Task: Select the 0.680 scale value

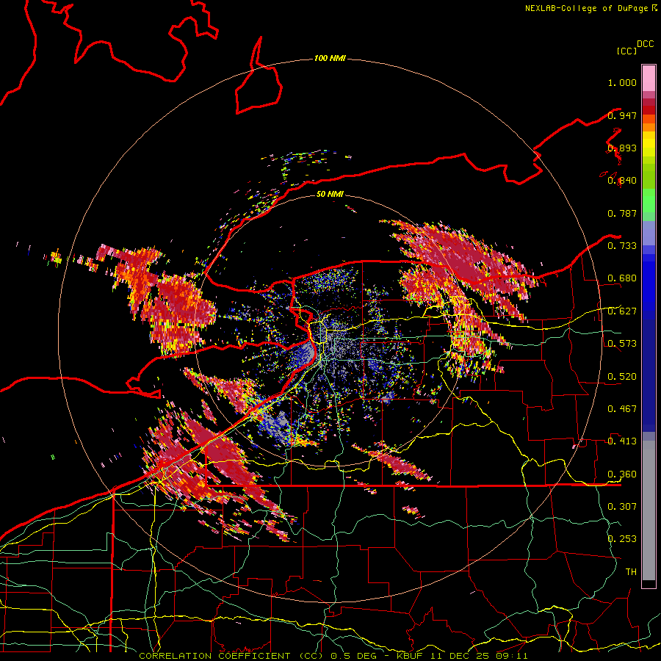Action: pos(622,278)
